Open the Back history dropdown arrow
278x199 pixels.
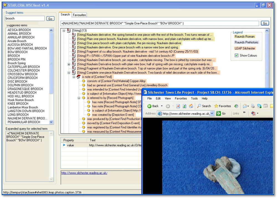(162, 106)
